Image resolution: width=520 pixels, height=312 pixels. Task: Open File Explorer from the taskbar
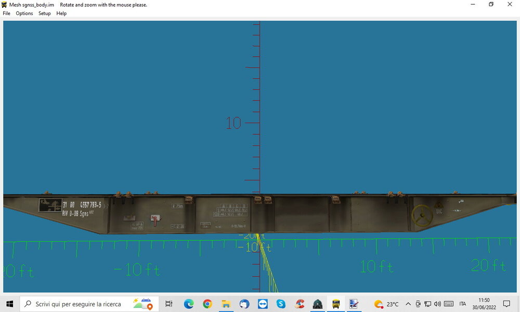226,304
